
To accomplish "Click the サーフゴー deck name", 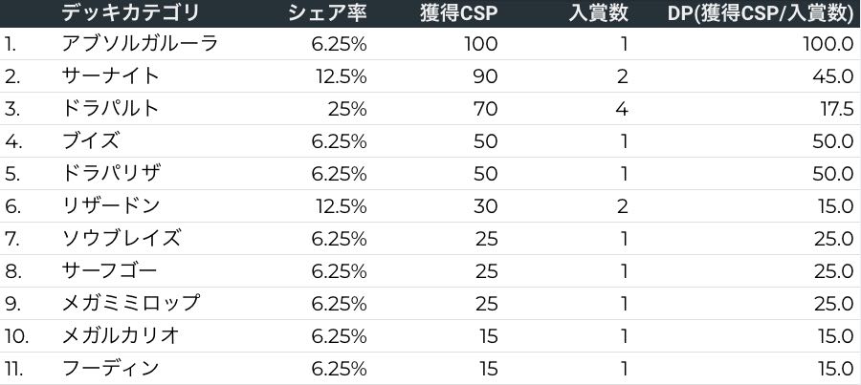I will click(109, 271).
